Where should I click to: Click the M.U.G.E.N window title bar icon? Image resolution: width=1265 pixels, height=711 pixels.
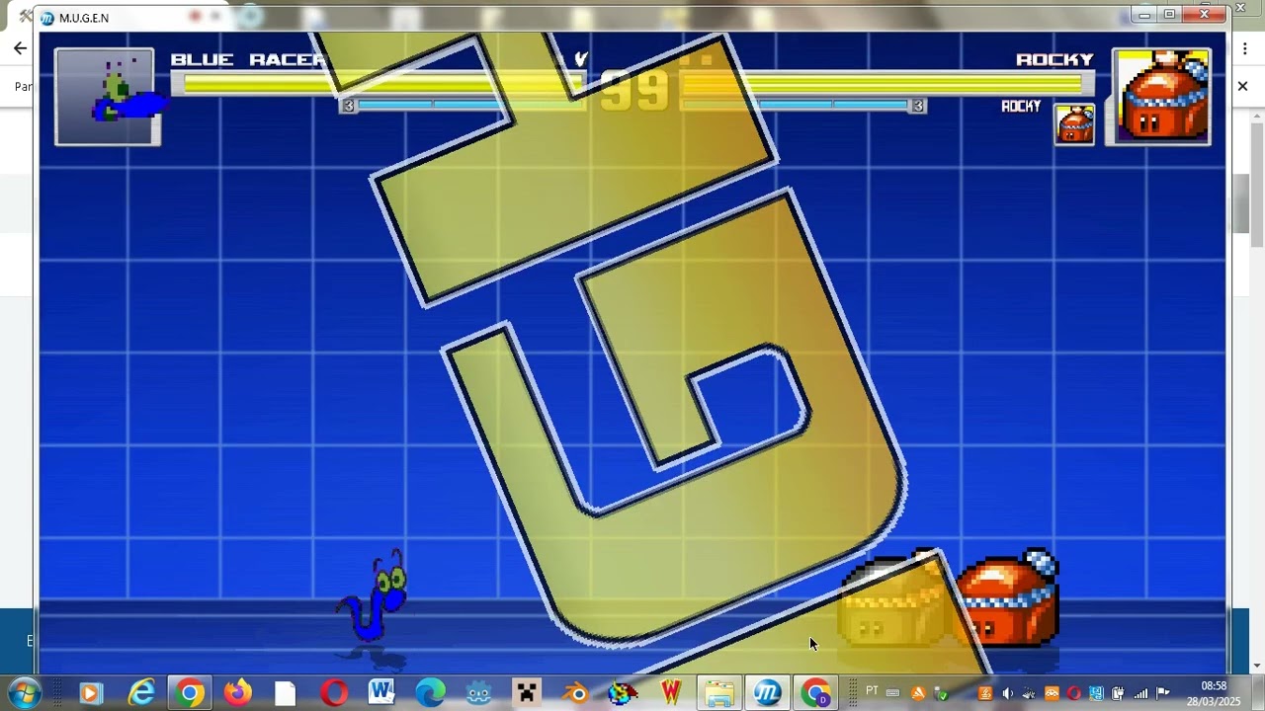tap(46, 18)
